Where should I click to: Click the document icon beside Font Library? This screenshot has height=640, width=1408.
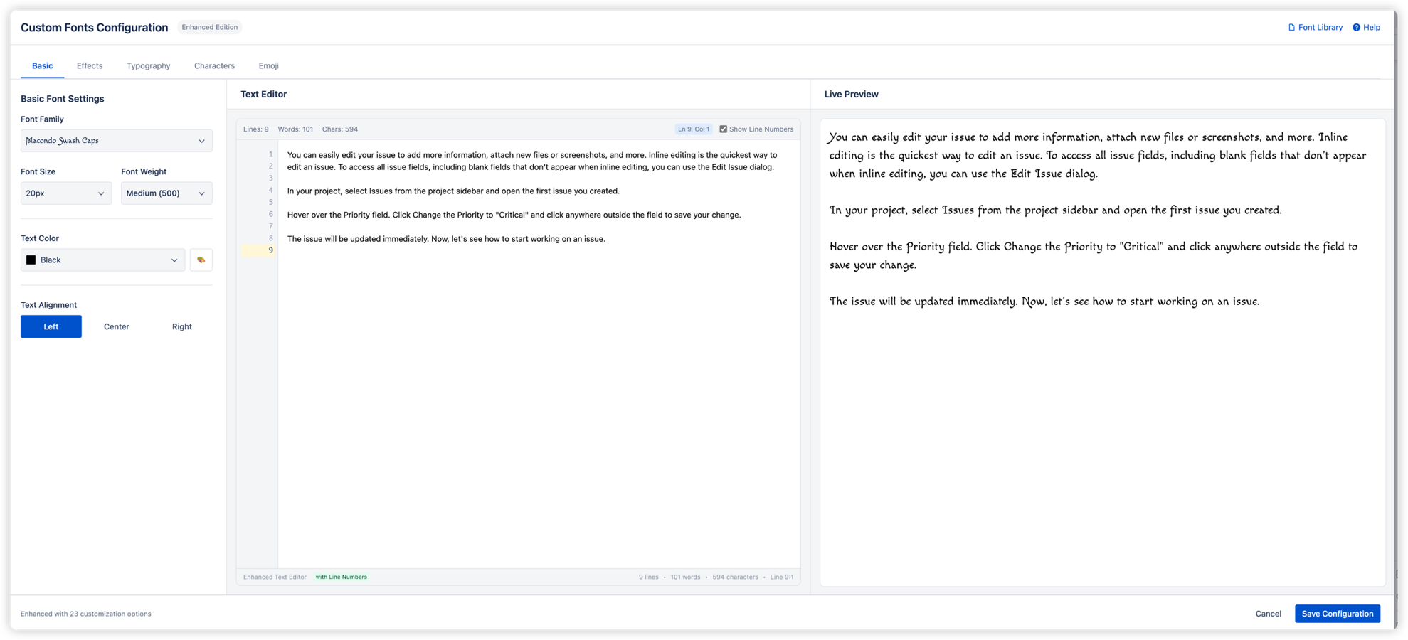pyautogui.click(x=1291, y=27)
